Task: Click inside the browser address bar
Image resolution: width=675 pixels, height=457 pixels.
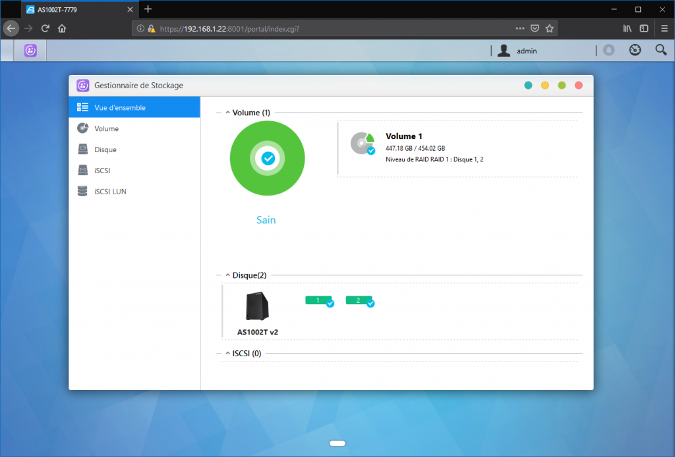Action: pyautogui.click(x=330, y=28)
